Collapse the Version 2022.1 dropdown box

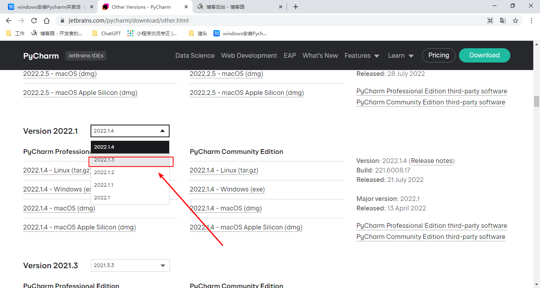point(130,131)
